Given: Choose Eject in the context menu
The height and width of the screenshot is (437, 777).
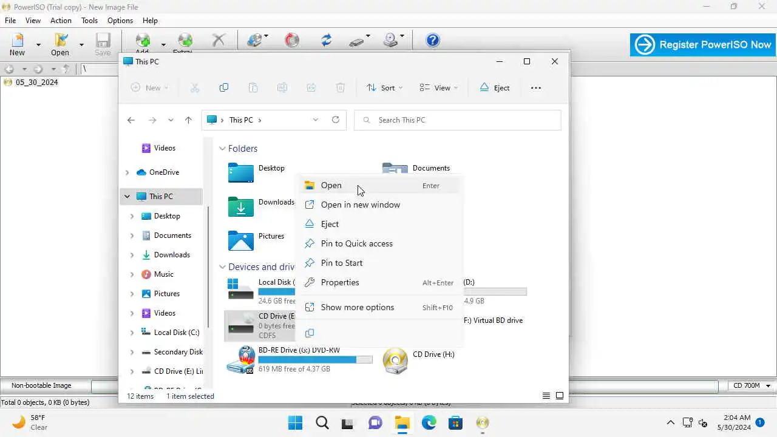Looking at the screenshot, I should tap(379, 224).
